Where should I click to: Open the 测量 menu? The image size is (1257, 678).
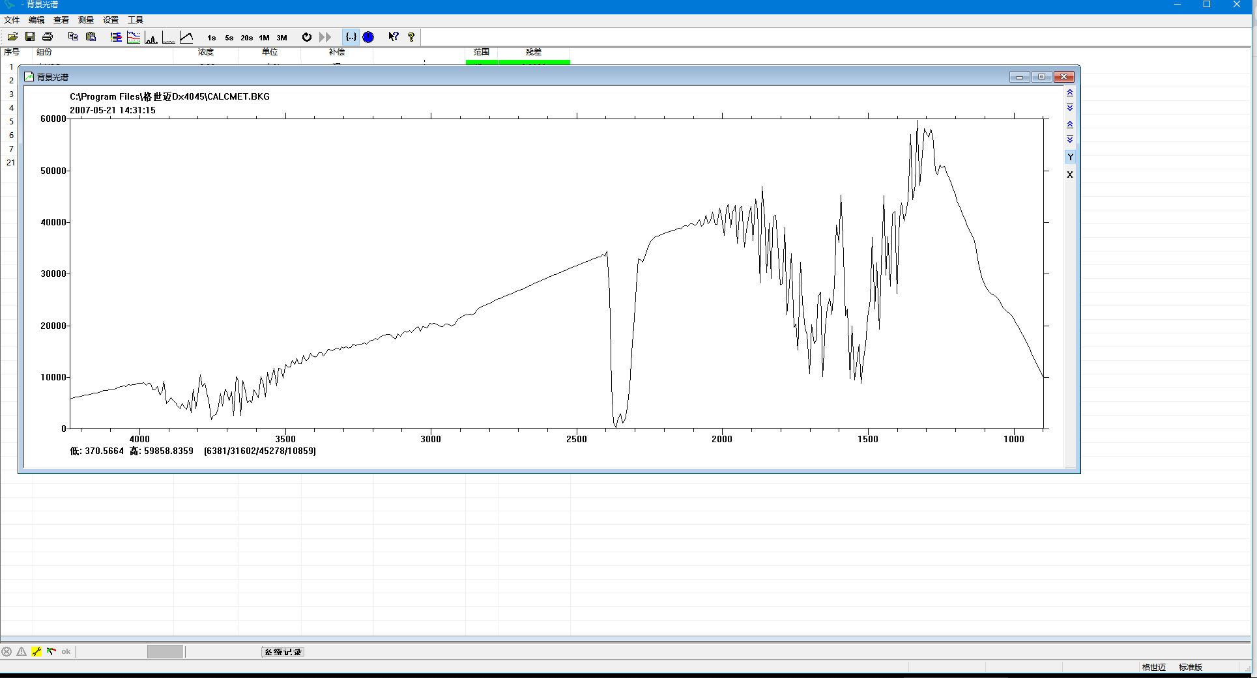click(86, 20)
